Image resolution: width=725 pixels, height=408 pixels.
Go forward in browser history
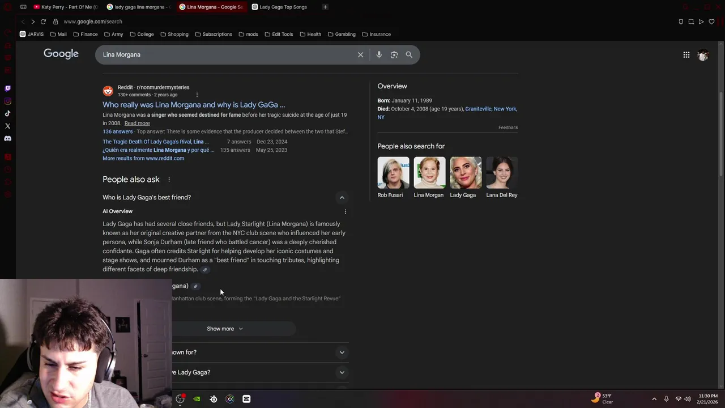tap(33, 22)
